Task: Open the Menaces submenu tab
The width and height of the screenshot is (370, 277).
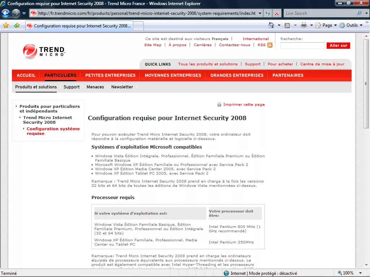Action: pyautogui.click(x=95, y=87)
